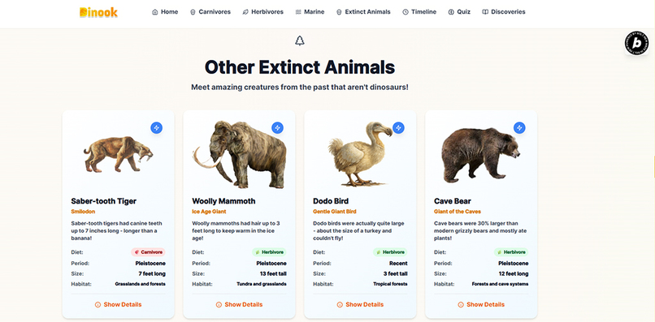Click the icon beside Extinct Animals
Screen dimensions: 655x322
[339, 12]
